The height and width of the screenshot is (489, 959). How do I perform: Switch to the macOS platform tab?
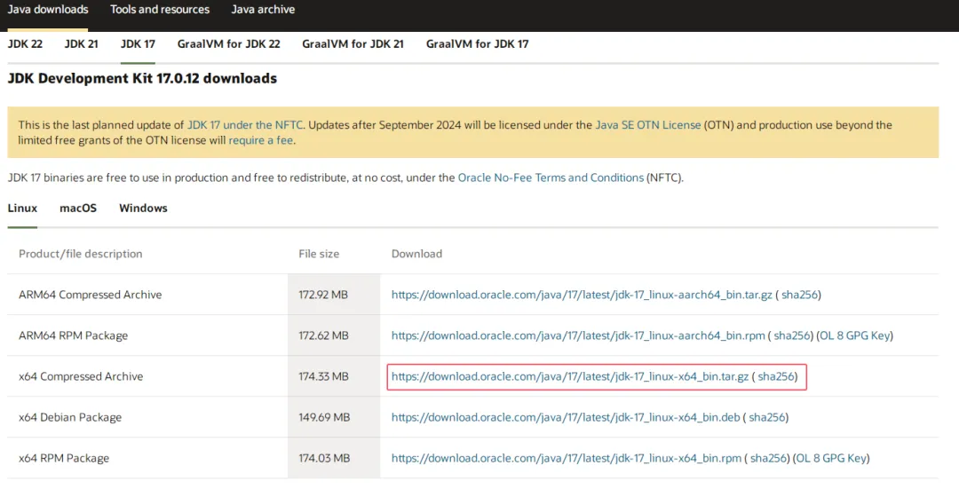tap(78, 209)
